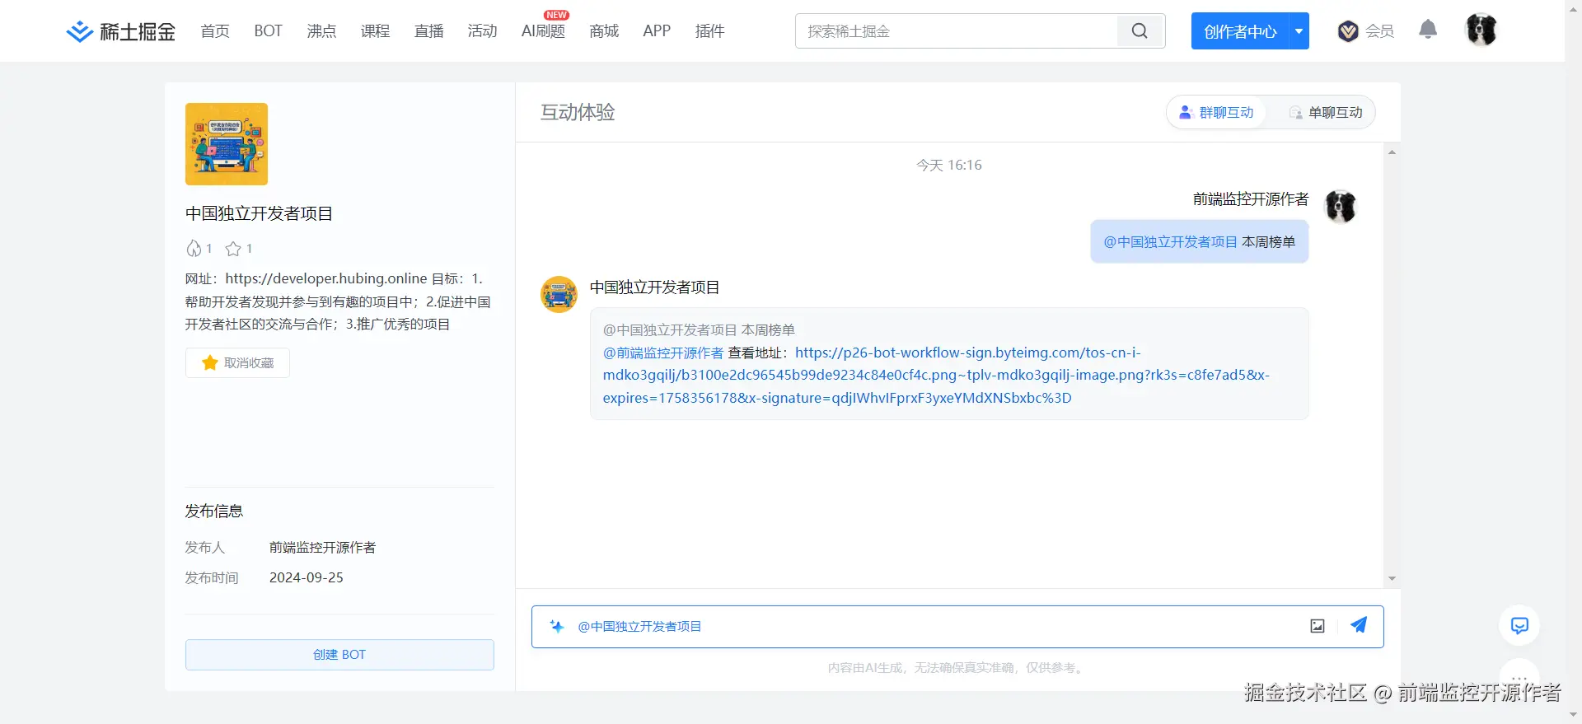Click the send message paper plane icon
Viewport: 1582px width, 724px height.
point(1359,625)
